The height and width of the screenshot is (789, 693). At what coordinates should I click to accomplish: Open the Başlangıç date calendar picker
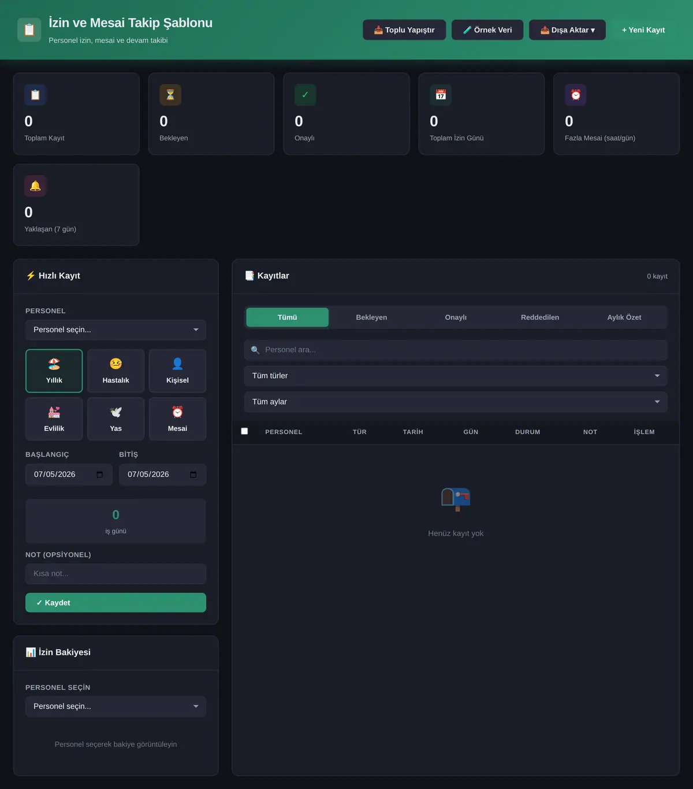[x=99, y=475]
